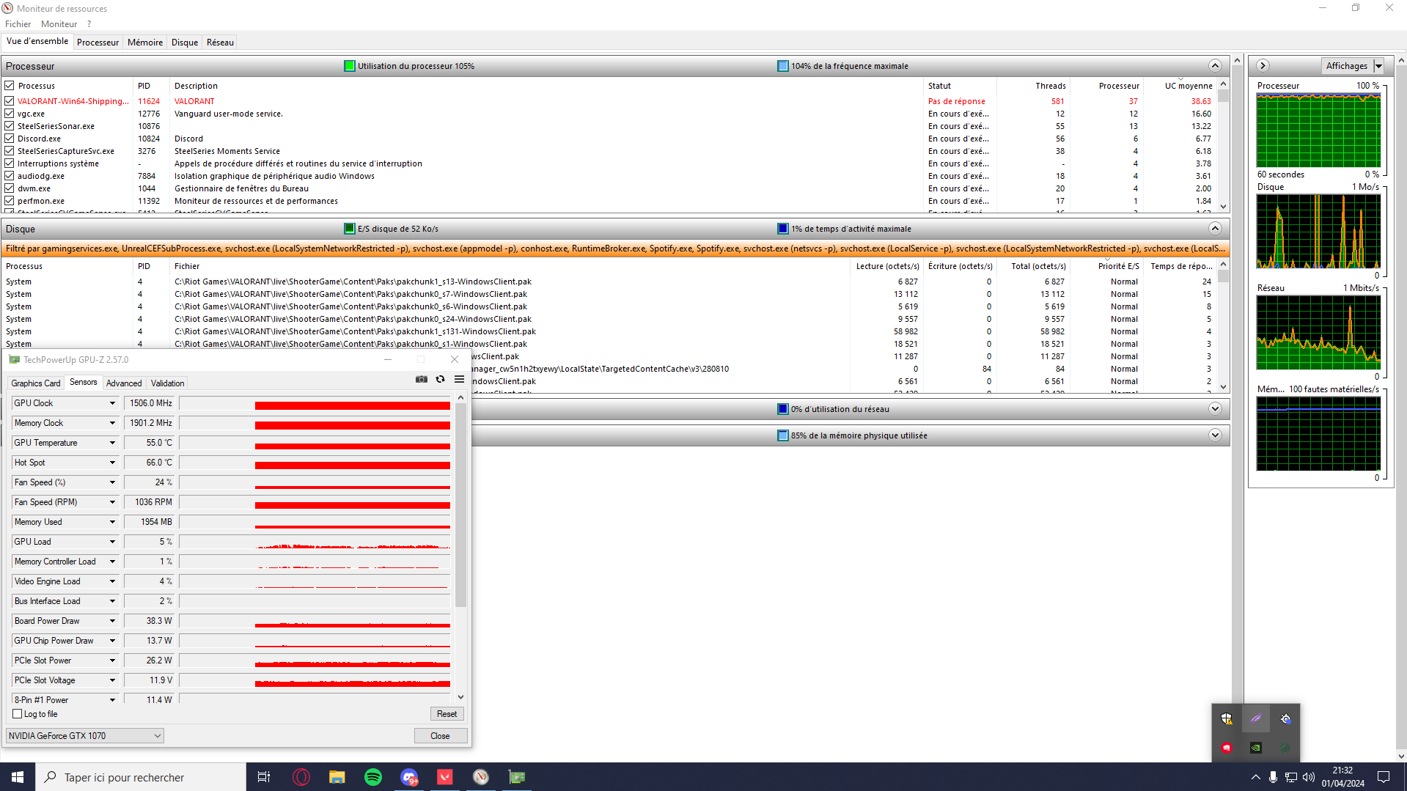Enable the Log to file checkbox
This screenshot has height=791, width=1407.
point(18,714)
